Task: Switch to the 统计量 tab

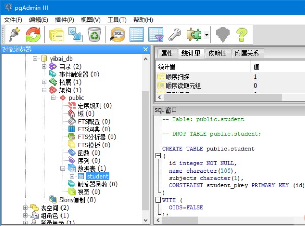Action: [x=191, y=53]
